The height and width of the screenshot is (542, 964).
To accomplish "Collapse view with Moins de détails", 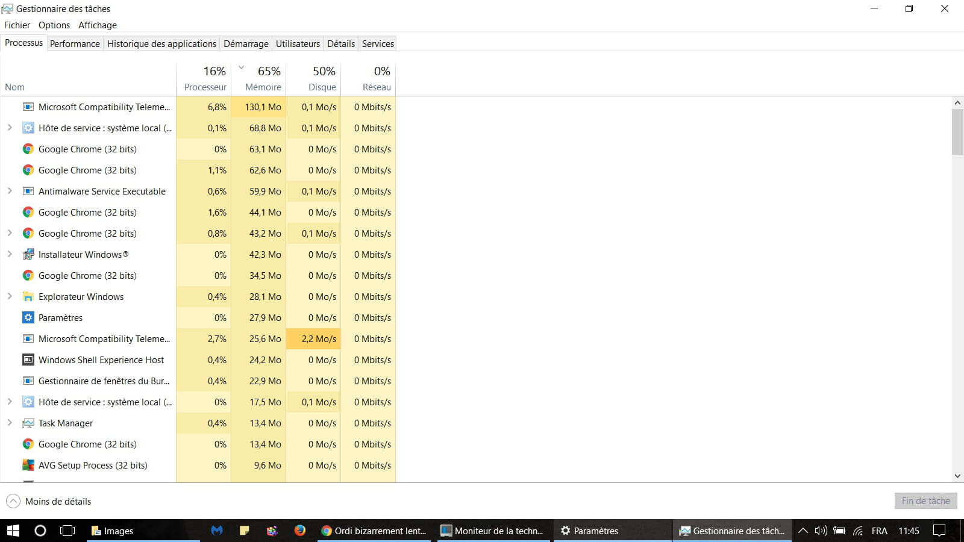I will 49,501.
